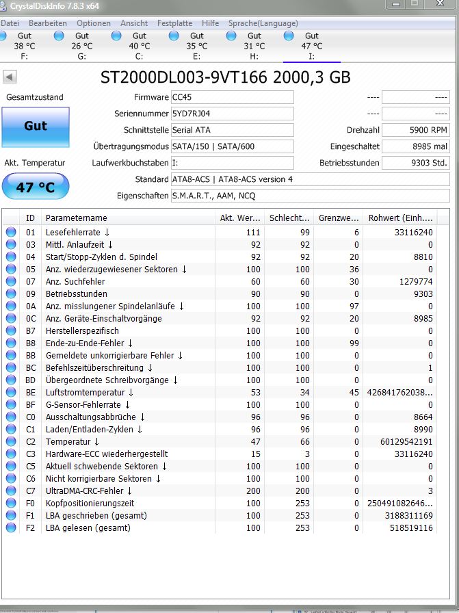The height and width of the screenshot is (613, 459).
Task: Click the Rohwert column header
Action: [x=400, y=218]
